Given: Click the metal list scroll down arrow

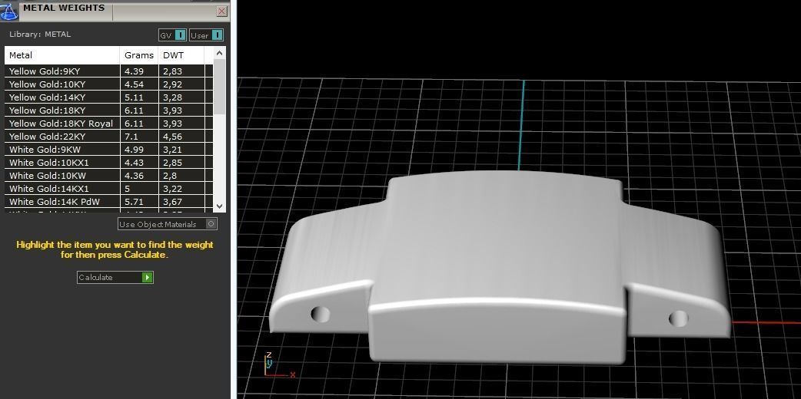Looking at the screenshot, I should tap(220, 206).
